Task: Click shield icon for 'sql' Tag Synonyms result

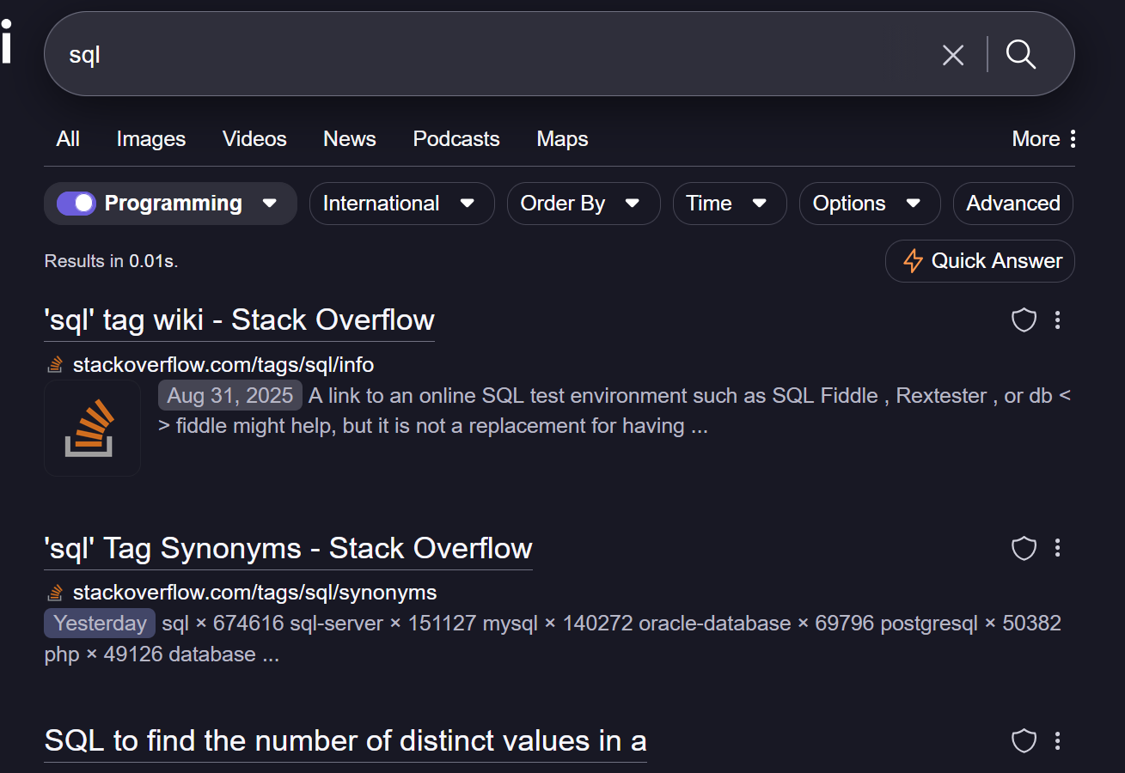Action: pos(1024,548)
